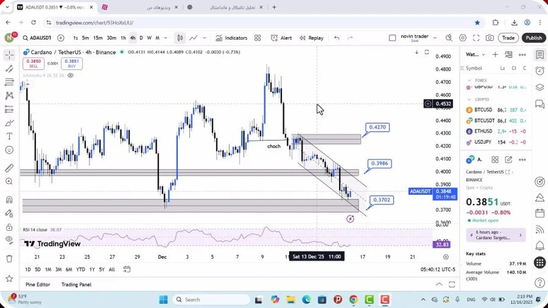Create an Alert

(x=281, y=38)
